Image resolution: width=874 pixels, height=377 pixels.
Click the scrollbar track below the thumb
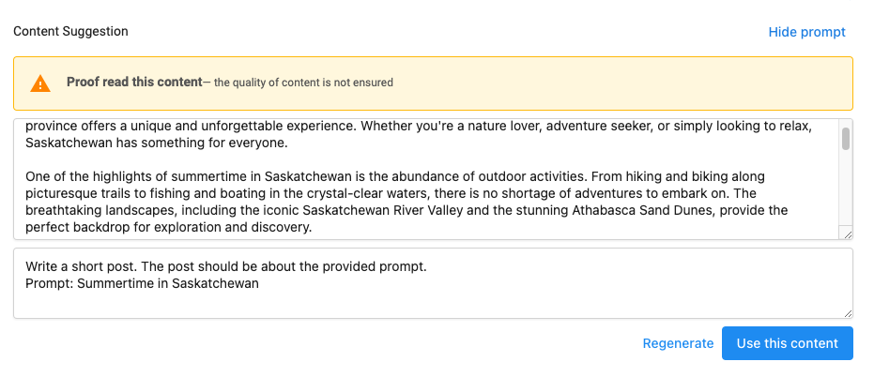[x=846, y=189]
